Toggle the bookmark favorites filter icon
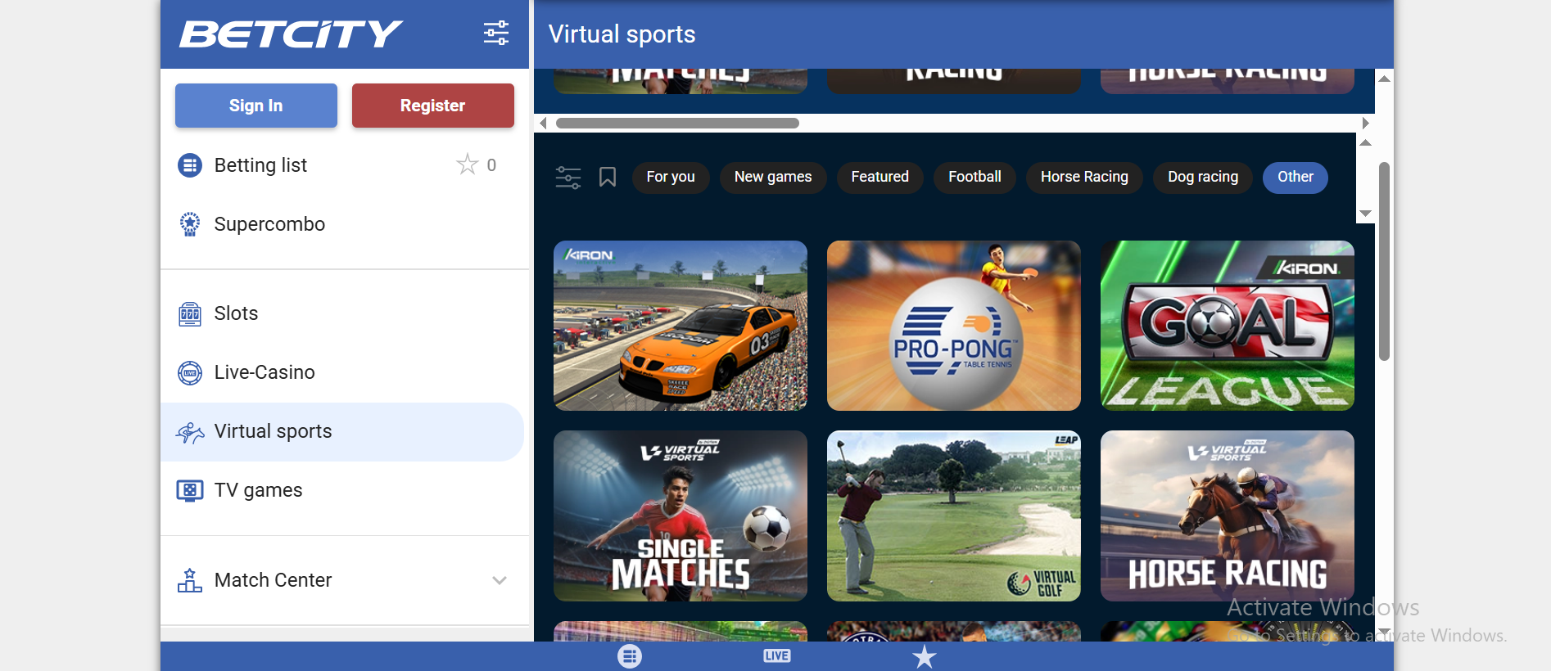 click(x=608, y=177)
